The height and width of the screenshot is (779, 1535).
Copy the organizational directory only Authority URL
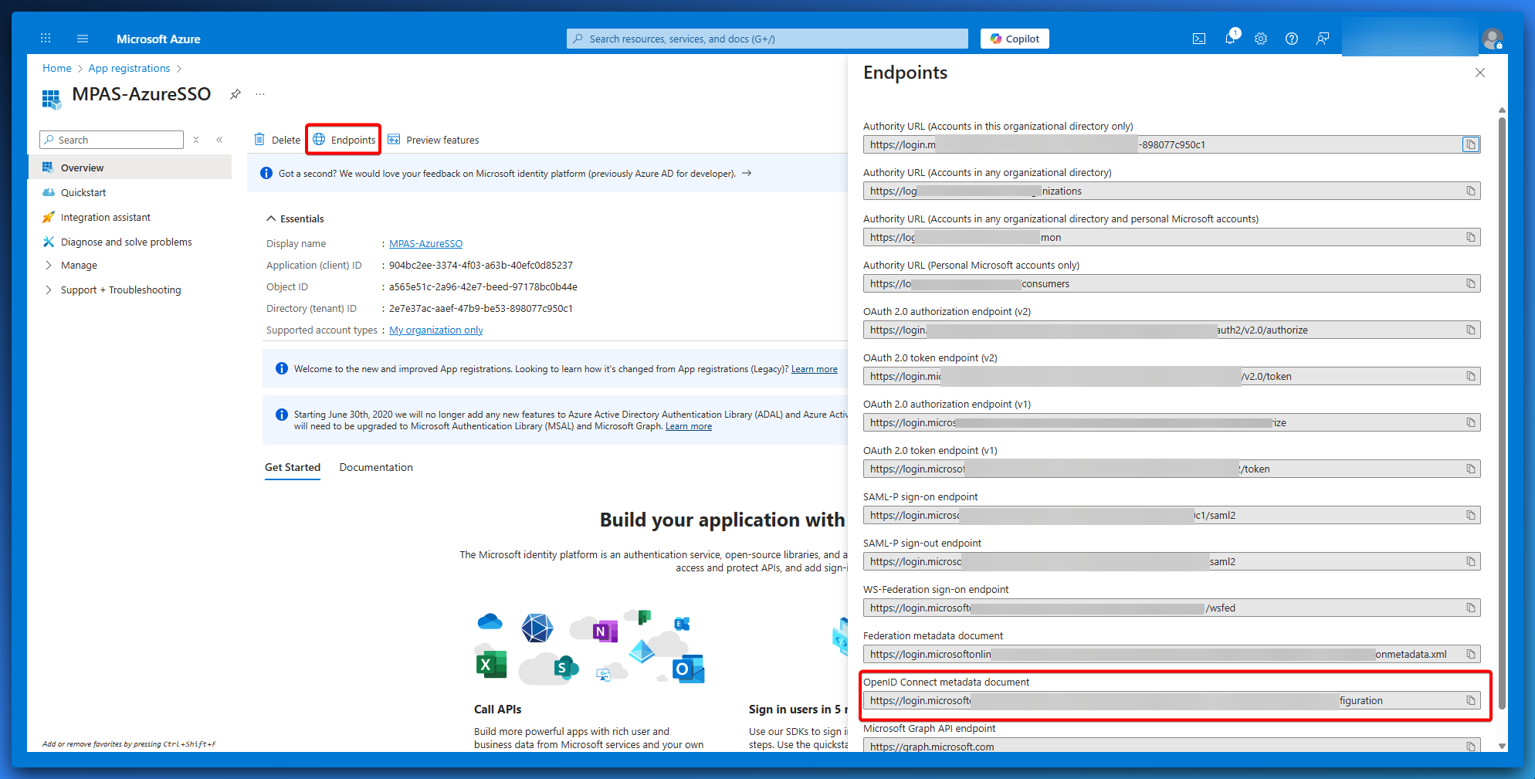[1471, 144]
